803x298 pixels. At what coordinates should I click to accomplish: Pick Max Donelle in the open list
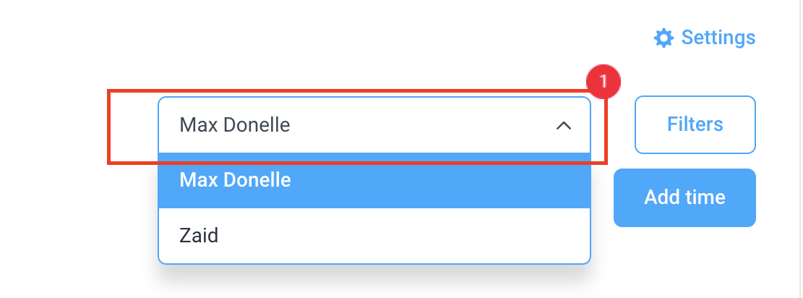[374, 181]
